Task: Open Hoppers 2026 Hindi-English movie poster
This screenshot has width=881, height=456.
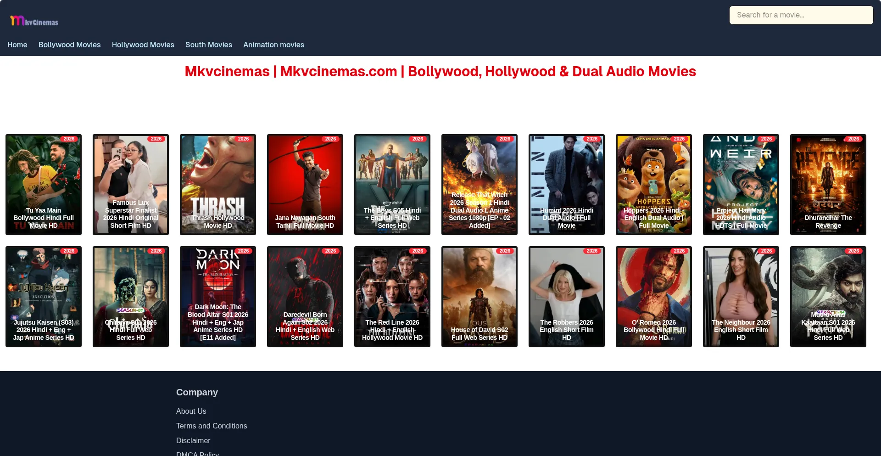Action: pyautogui.click(x=654, y=185)
